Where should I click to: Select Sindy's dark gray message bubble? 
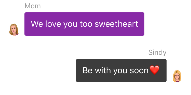click(x=121, y=70)
